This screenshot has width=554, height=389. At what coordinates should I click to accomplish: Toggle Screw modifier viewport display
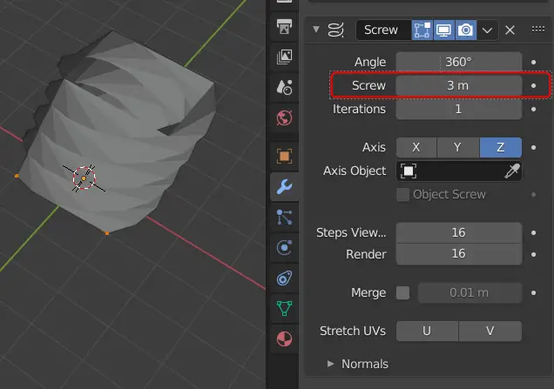click(x=443, y=30)
